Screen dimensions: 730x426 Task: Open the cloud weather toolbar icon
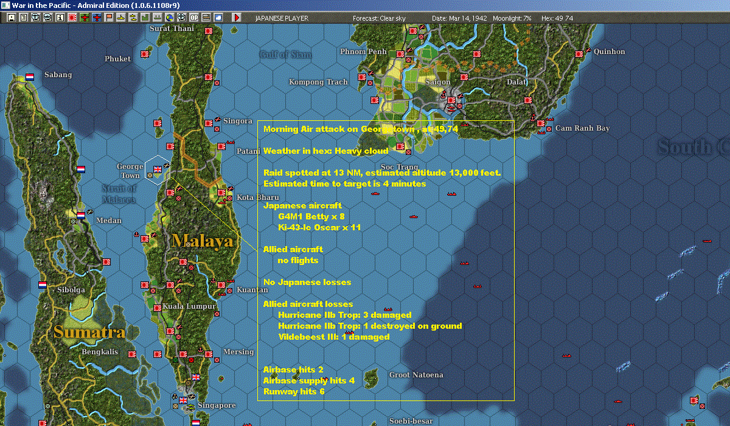click(x=218, y=18)
